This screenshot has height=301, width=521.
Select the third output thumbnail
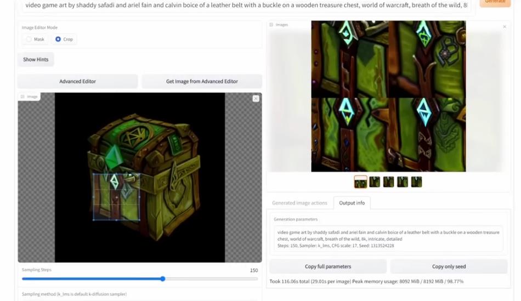click(388, 182)
